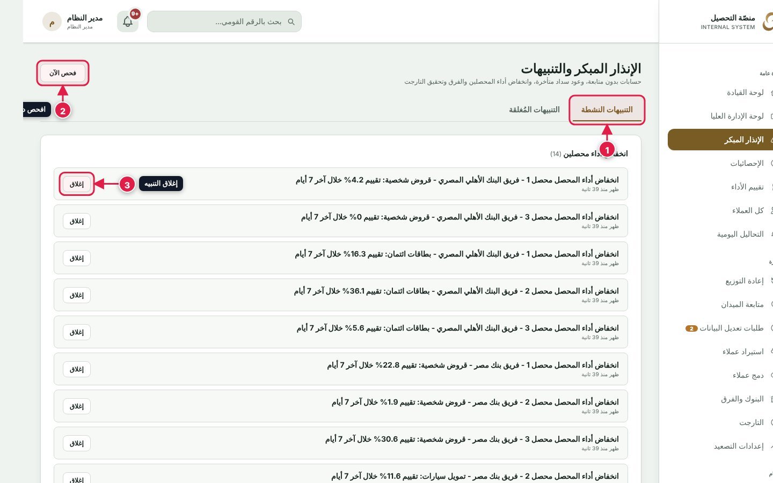
Task: Click the page title الإنذار المبكر والتنبيهات
Action: click(x=581, y=69)
